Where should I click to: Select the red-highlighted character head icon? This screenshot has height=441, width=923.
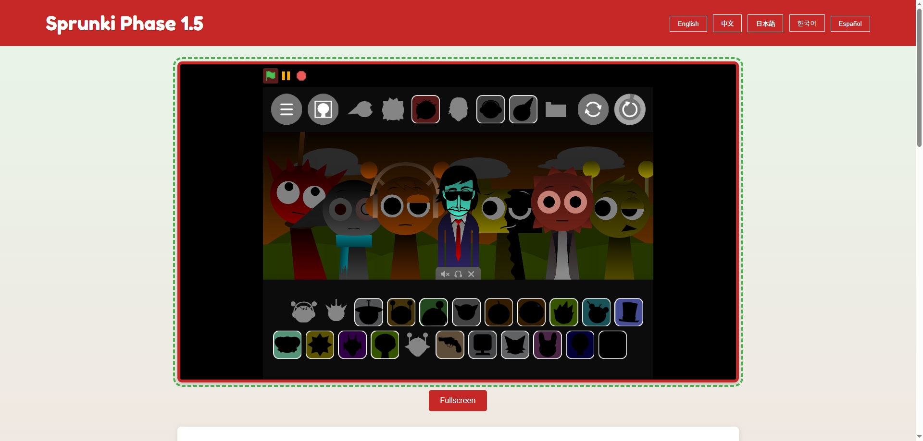click(425, 109)
